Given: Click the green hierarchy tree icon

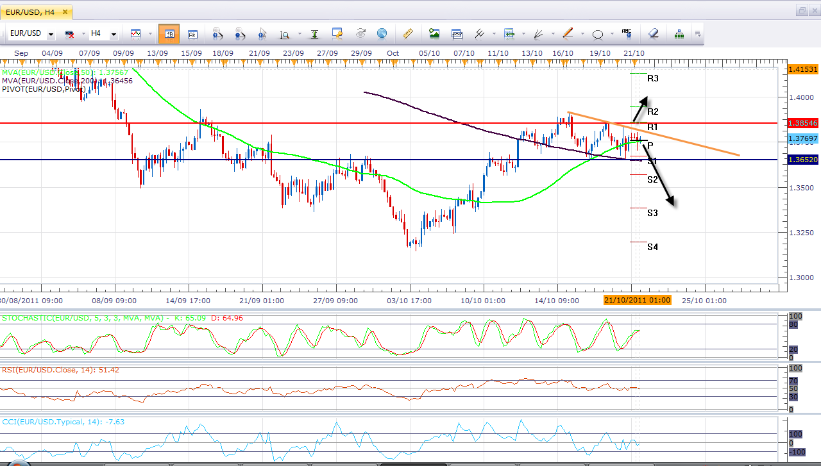Looking at the screenshot, I should (679, 33).
